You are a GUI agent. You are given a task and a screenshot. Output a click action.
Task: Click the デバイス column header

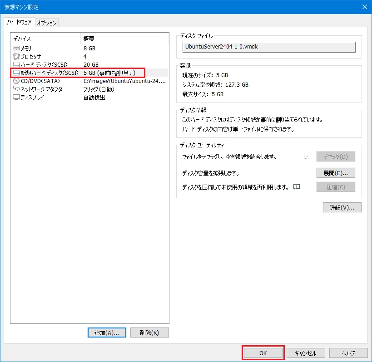[45, 39]
